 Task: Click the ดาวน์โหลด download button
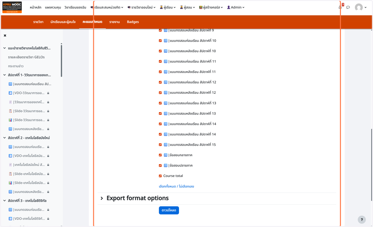tap(169, 210)
